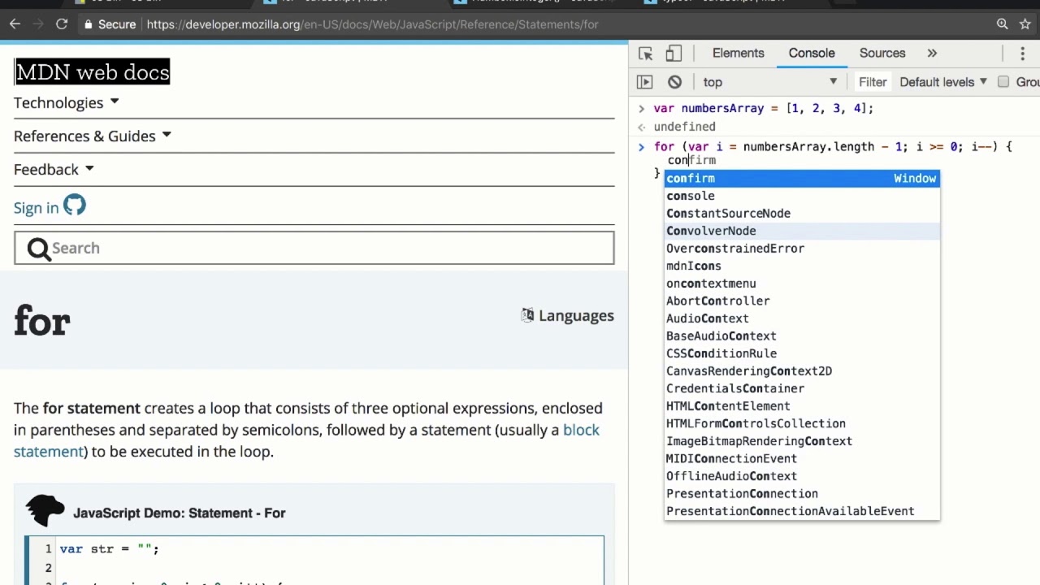This screenshot has height=585, width=1040.
Task: Open the Default levels dropdown
Action: 943,82
